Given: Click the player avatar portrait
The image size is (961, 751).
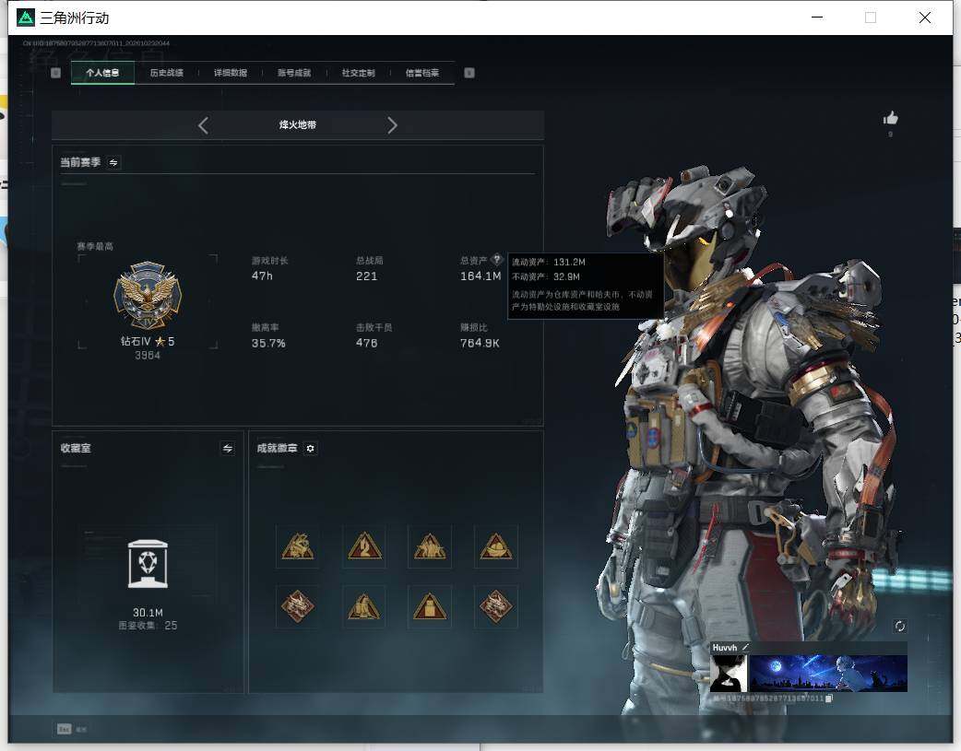Looking at the screenshot, I should click(x=729, y=674).
